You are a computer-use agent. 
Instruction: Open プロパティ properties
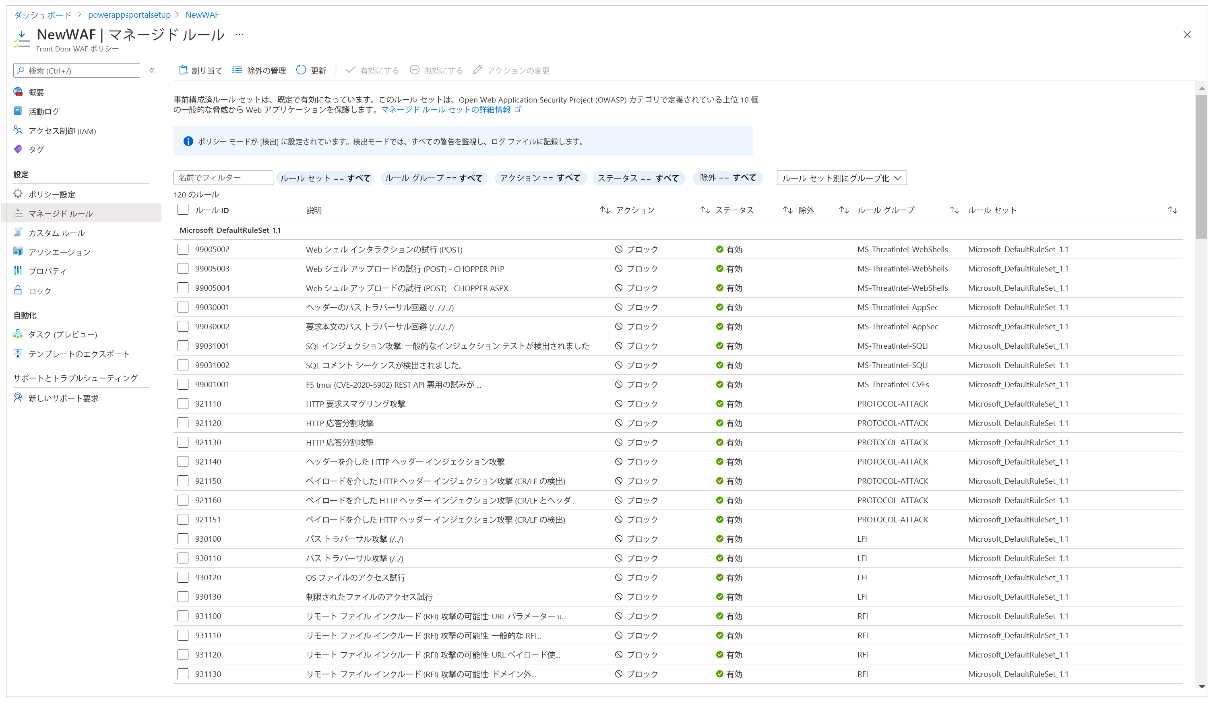[48, 271]
